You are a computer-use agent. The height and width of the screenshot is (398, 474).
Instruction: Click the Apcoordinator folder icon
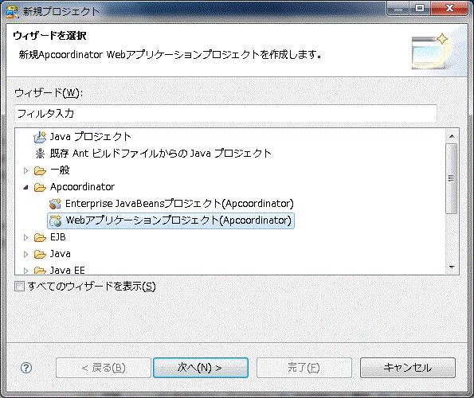(x=40, y=188)
